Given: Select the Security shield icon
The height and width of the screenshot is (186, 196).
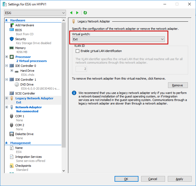Looking at the screenshot, I should (12, 39).
